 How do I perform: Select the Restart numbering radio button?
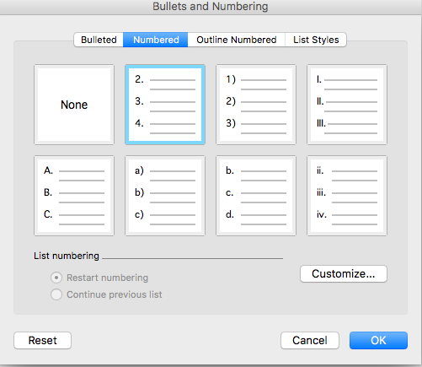click(x=56, y=278)
